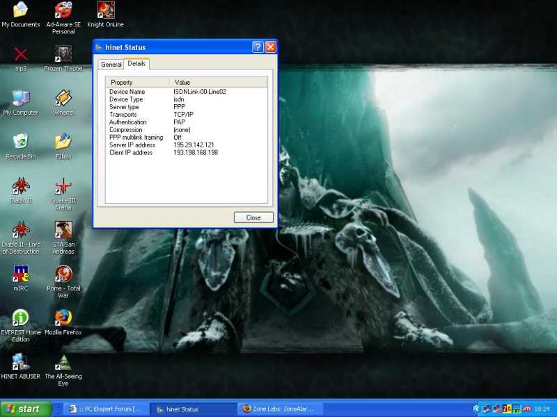557x417 pixels.
Task: Select the Device Type row
Action: [187, 99]
